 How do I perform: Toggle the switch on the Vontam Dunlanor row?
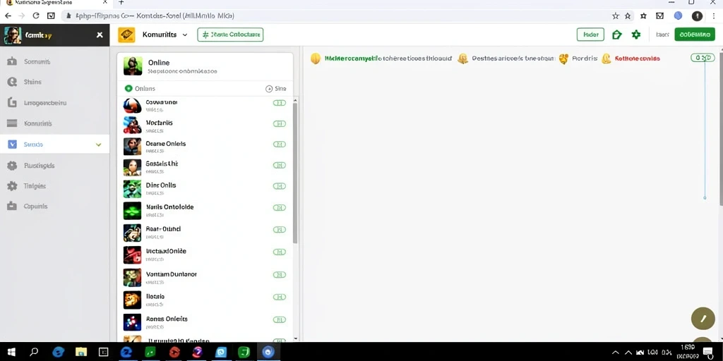click(x=280, y=274)
